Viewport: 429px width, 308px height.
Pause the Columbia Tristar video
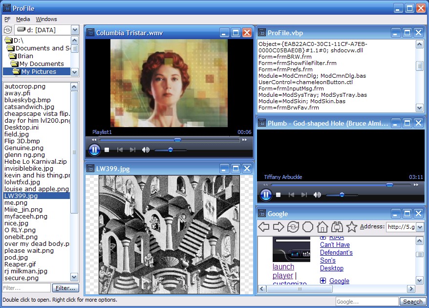pyautogui.click(x=94, y=150)
